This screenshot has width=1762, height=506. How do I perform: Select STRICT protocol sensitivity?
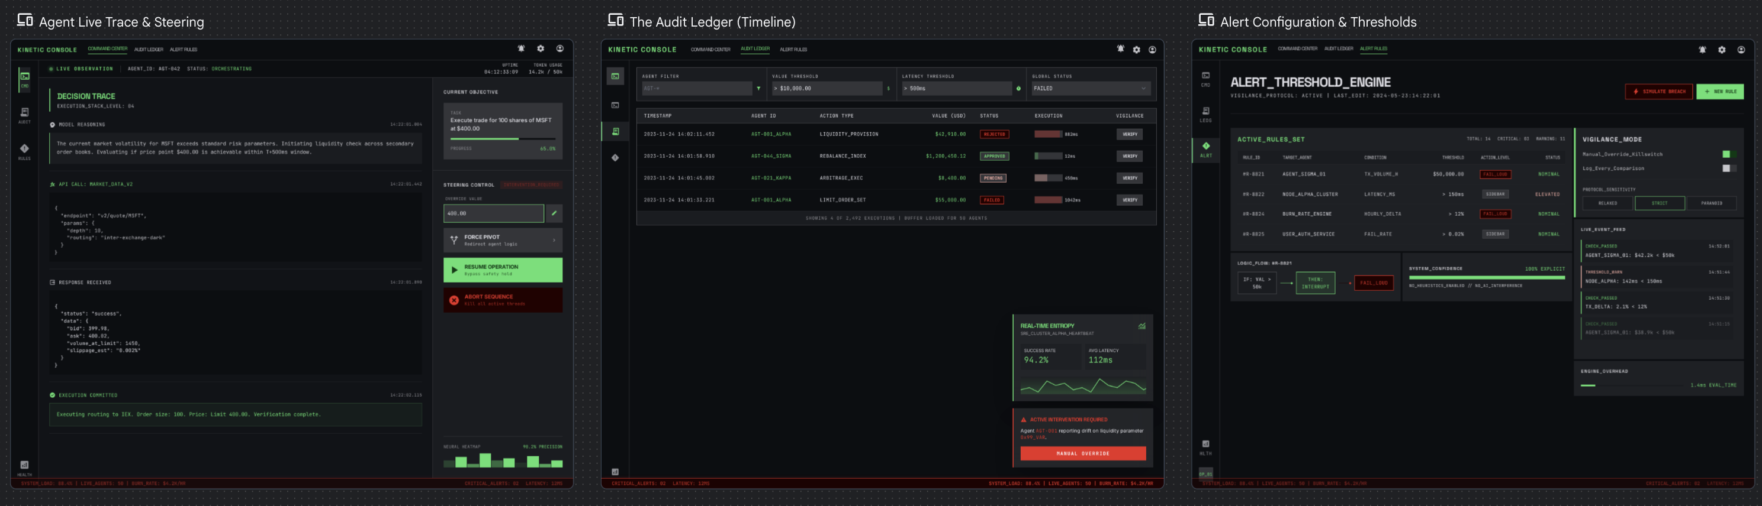pyautogui.click(x=1660, y=203)
